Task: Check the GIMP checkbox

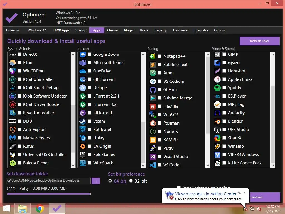Action: pos(224,54)
